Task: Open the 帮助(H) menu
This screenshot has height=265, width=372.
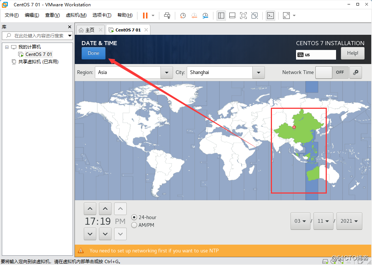Action: [x=125, y=16]
